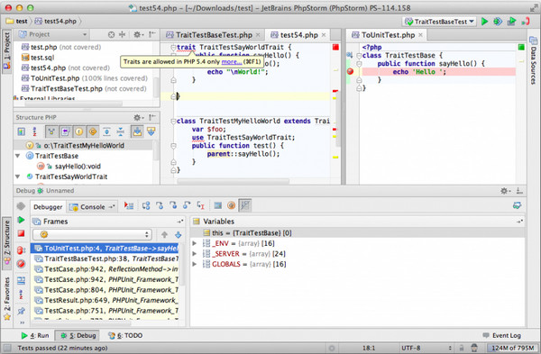Click the Step Over debugger icon
This screenshot has width=541, height=354.
(146, 205)
